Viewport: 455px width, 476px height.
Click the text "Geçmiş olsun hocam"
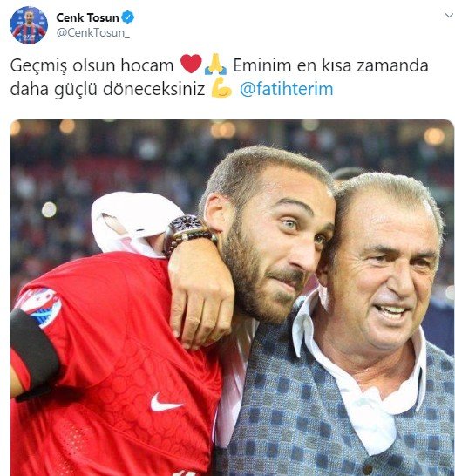tap(92, 65)
